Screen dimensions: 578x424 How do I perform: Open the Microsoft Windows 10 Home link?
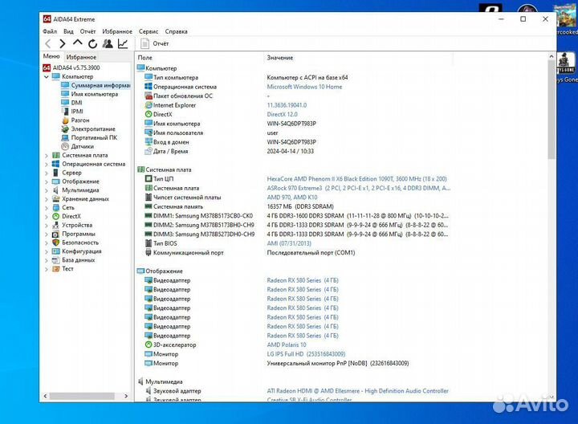pyautogui.click(x=304, y=87)
